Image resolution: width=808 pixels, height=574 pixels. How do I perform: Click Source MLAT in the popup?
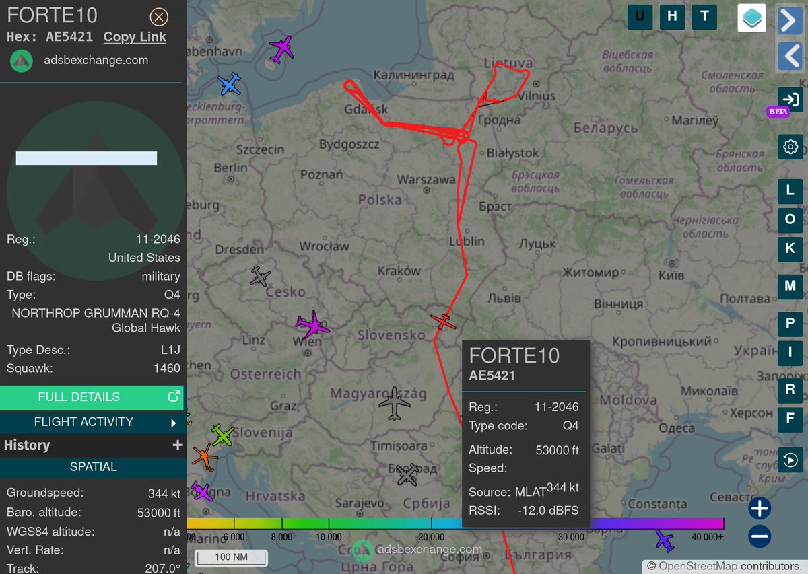pyautogui.click(x=508, y=492)
